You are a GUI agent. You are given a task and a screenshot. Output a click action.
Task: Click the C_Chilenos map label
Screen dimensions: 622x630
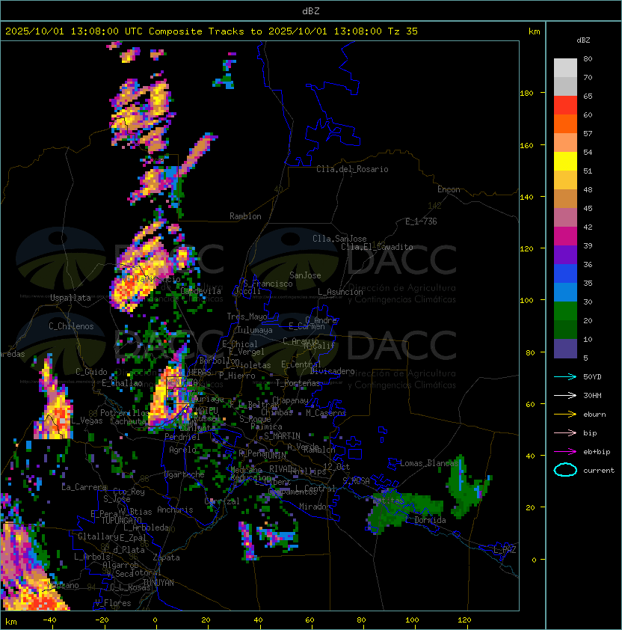(71, 326)
